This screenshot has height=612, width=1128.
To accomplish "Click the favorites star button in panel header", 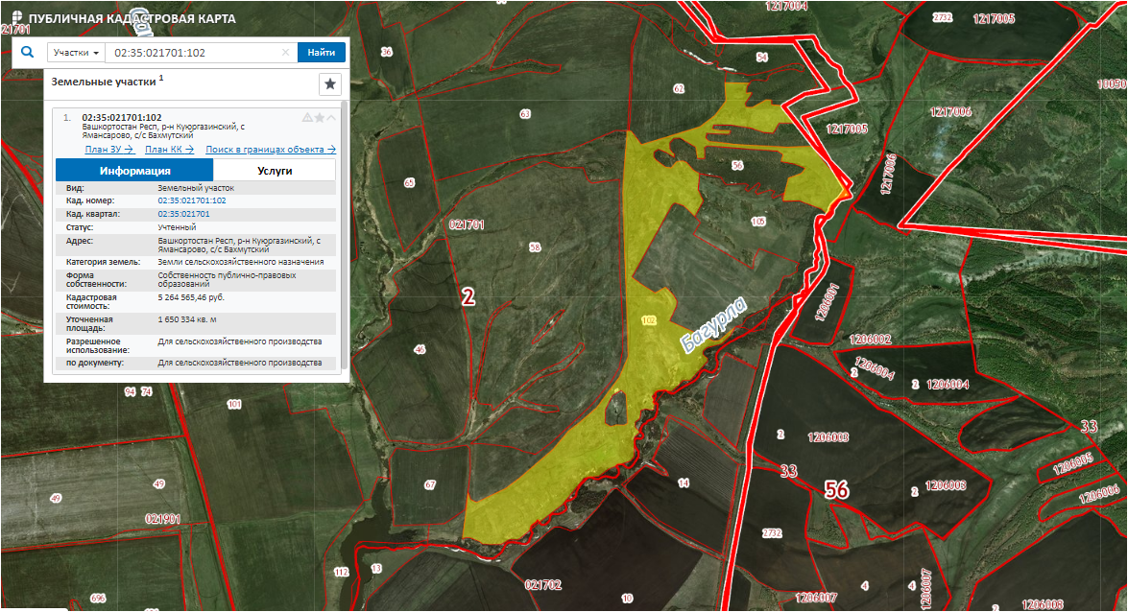I will coord(330,84).
